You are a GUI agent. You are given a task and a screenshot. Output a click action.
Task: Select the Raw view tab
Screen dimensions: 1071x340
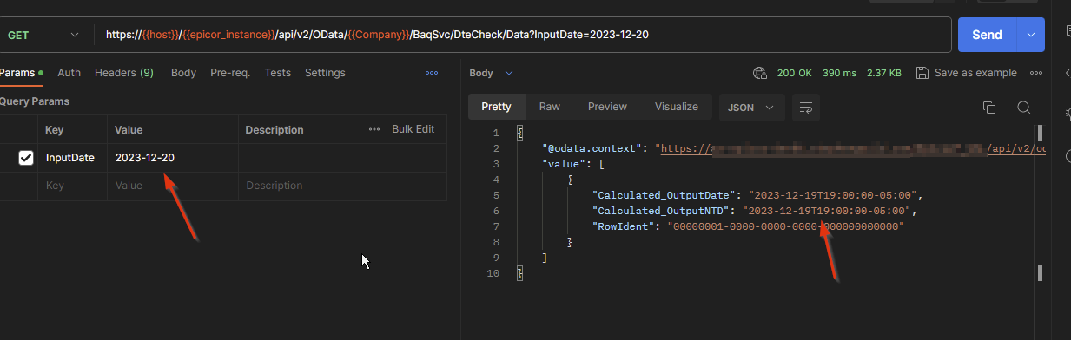click(x=550, y=107)
